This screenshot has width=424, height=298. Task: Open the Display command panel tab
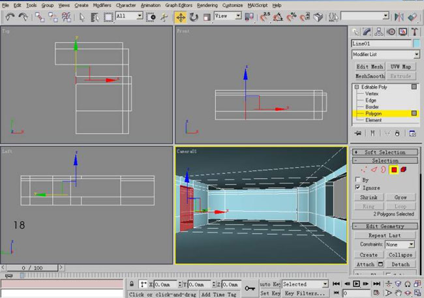[x=403, y=32]
